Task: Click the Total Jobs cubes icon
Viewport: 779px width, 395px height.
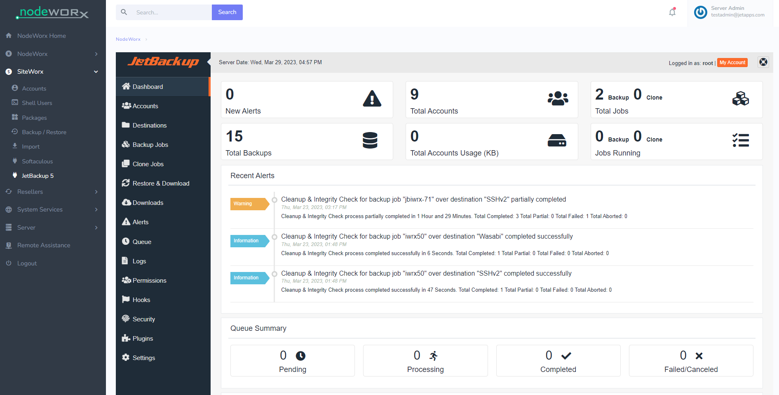Action: (x=741, y=99)
